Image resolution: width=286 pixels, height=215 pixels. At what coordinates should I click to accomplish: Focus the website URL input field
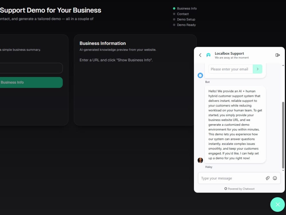coord(31,68)
